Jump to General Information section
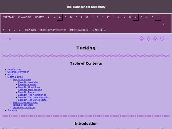Screen dimensions: 172x129 18,72
